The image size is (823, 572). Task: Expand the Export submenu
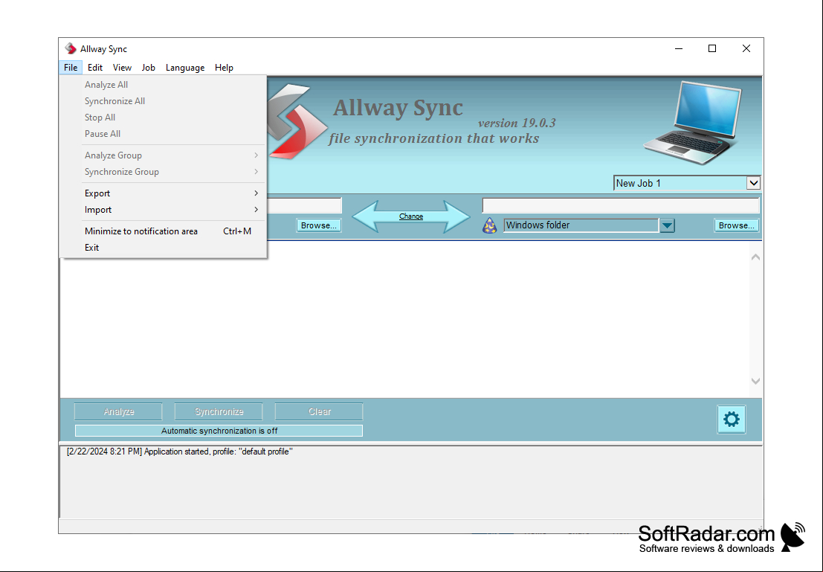coord(164,193)
